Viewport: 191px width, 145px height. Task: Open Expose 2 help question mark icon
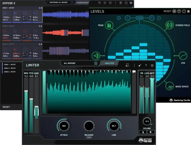126,3
